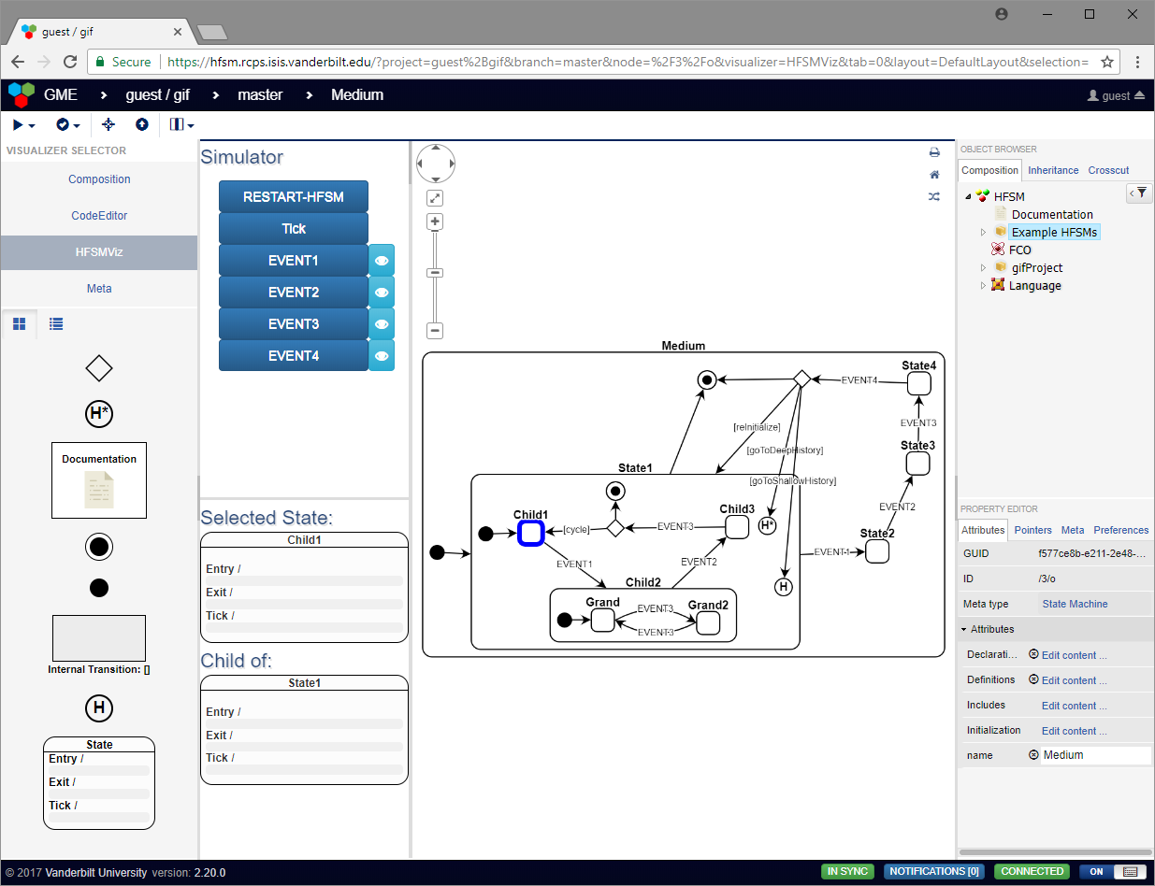Select the HFSMViz visualizer
Viewport: 1155px width, 886px height.
pyautogui.click(x=99, y=252)
